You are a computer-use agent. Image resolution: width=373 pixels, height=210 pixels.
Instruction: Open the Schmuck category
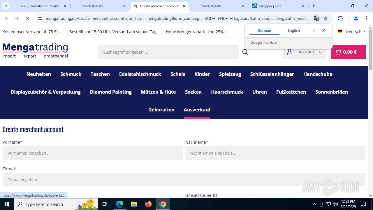coord(71,74)
